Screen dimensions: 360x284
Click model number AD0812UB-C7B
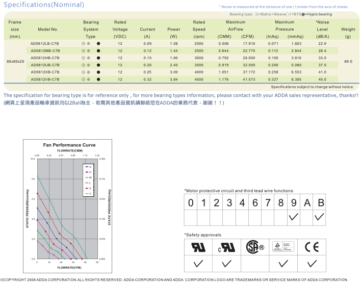coord(45,65)
